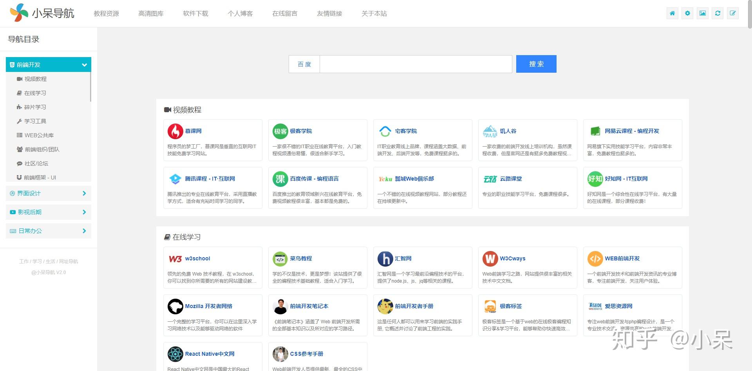Open the 百度 search engine selector
Image resolution: width=752 pixels, height=371 pixels.
coord(304,64)
